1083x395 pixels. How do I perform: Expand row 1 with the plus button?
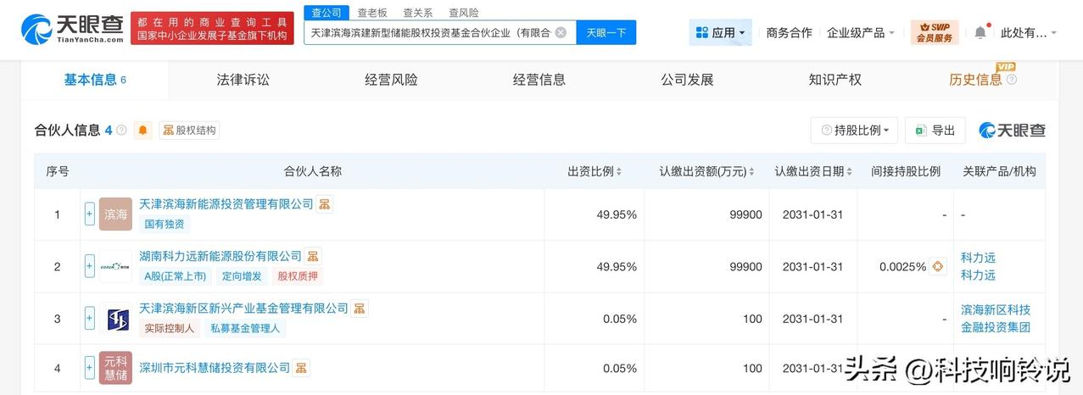tap(90, 214)
